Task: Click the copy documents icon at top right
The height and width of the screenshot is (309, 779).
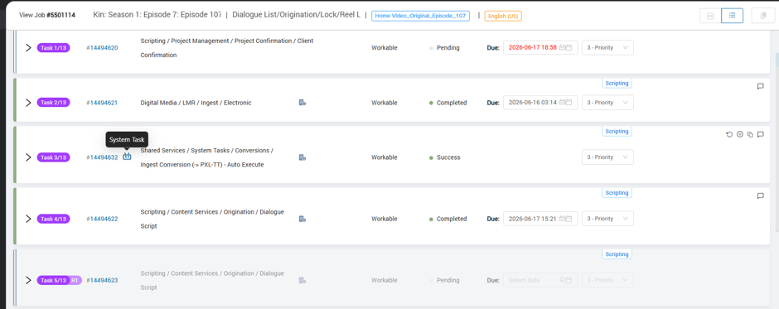Action: click(x=763, y=16)
